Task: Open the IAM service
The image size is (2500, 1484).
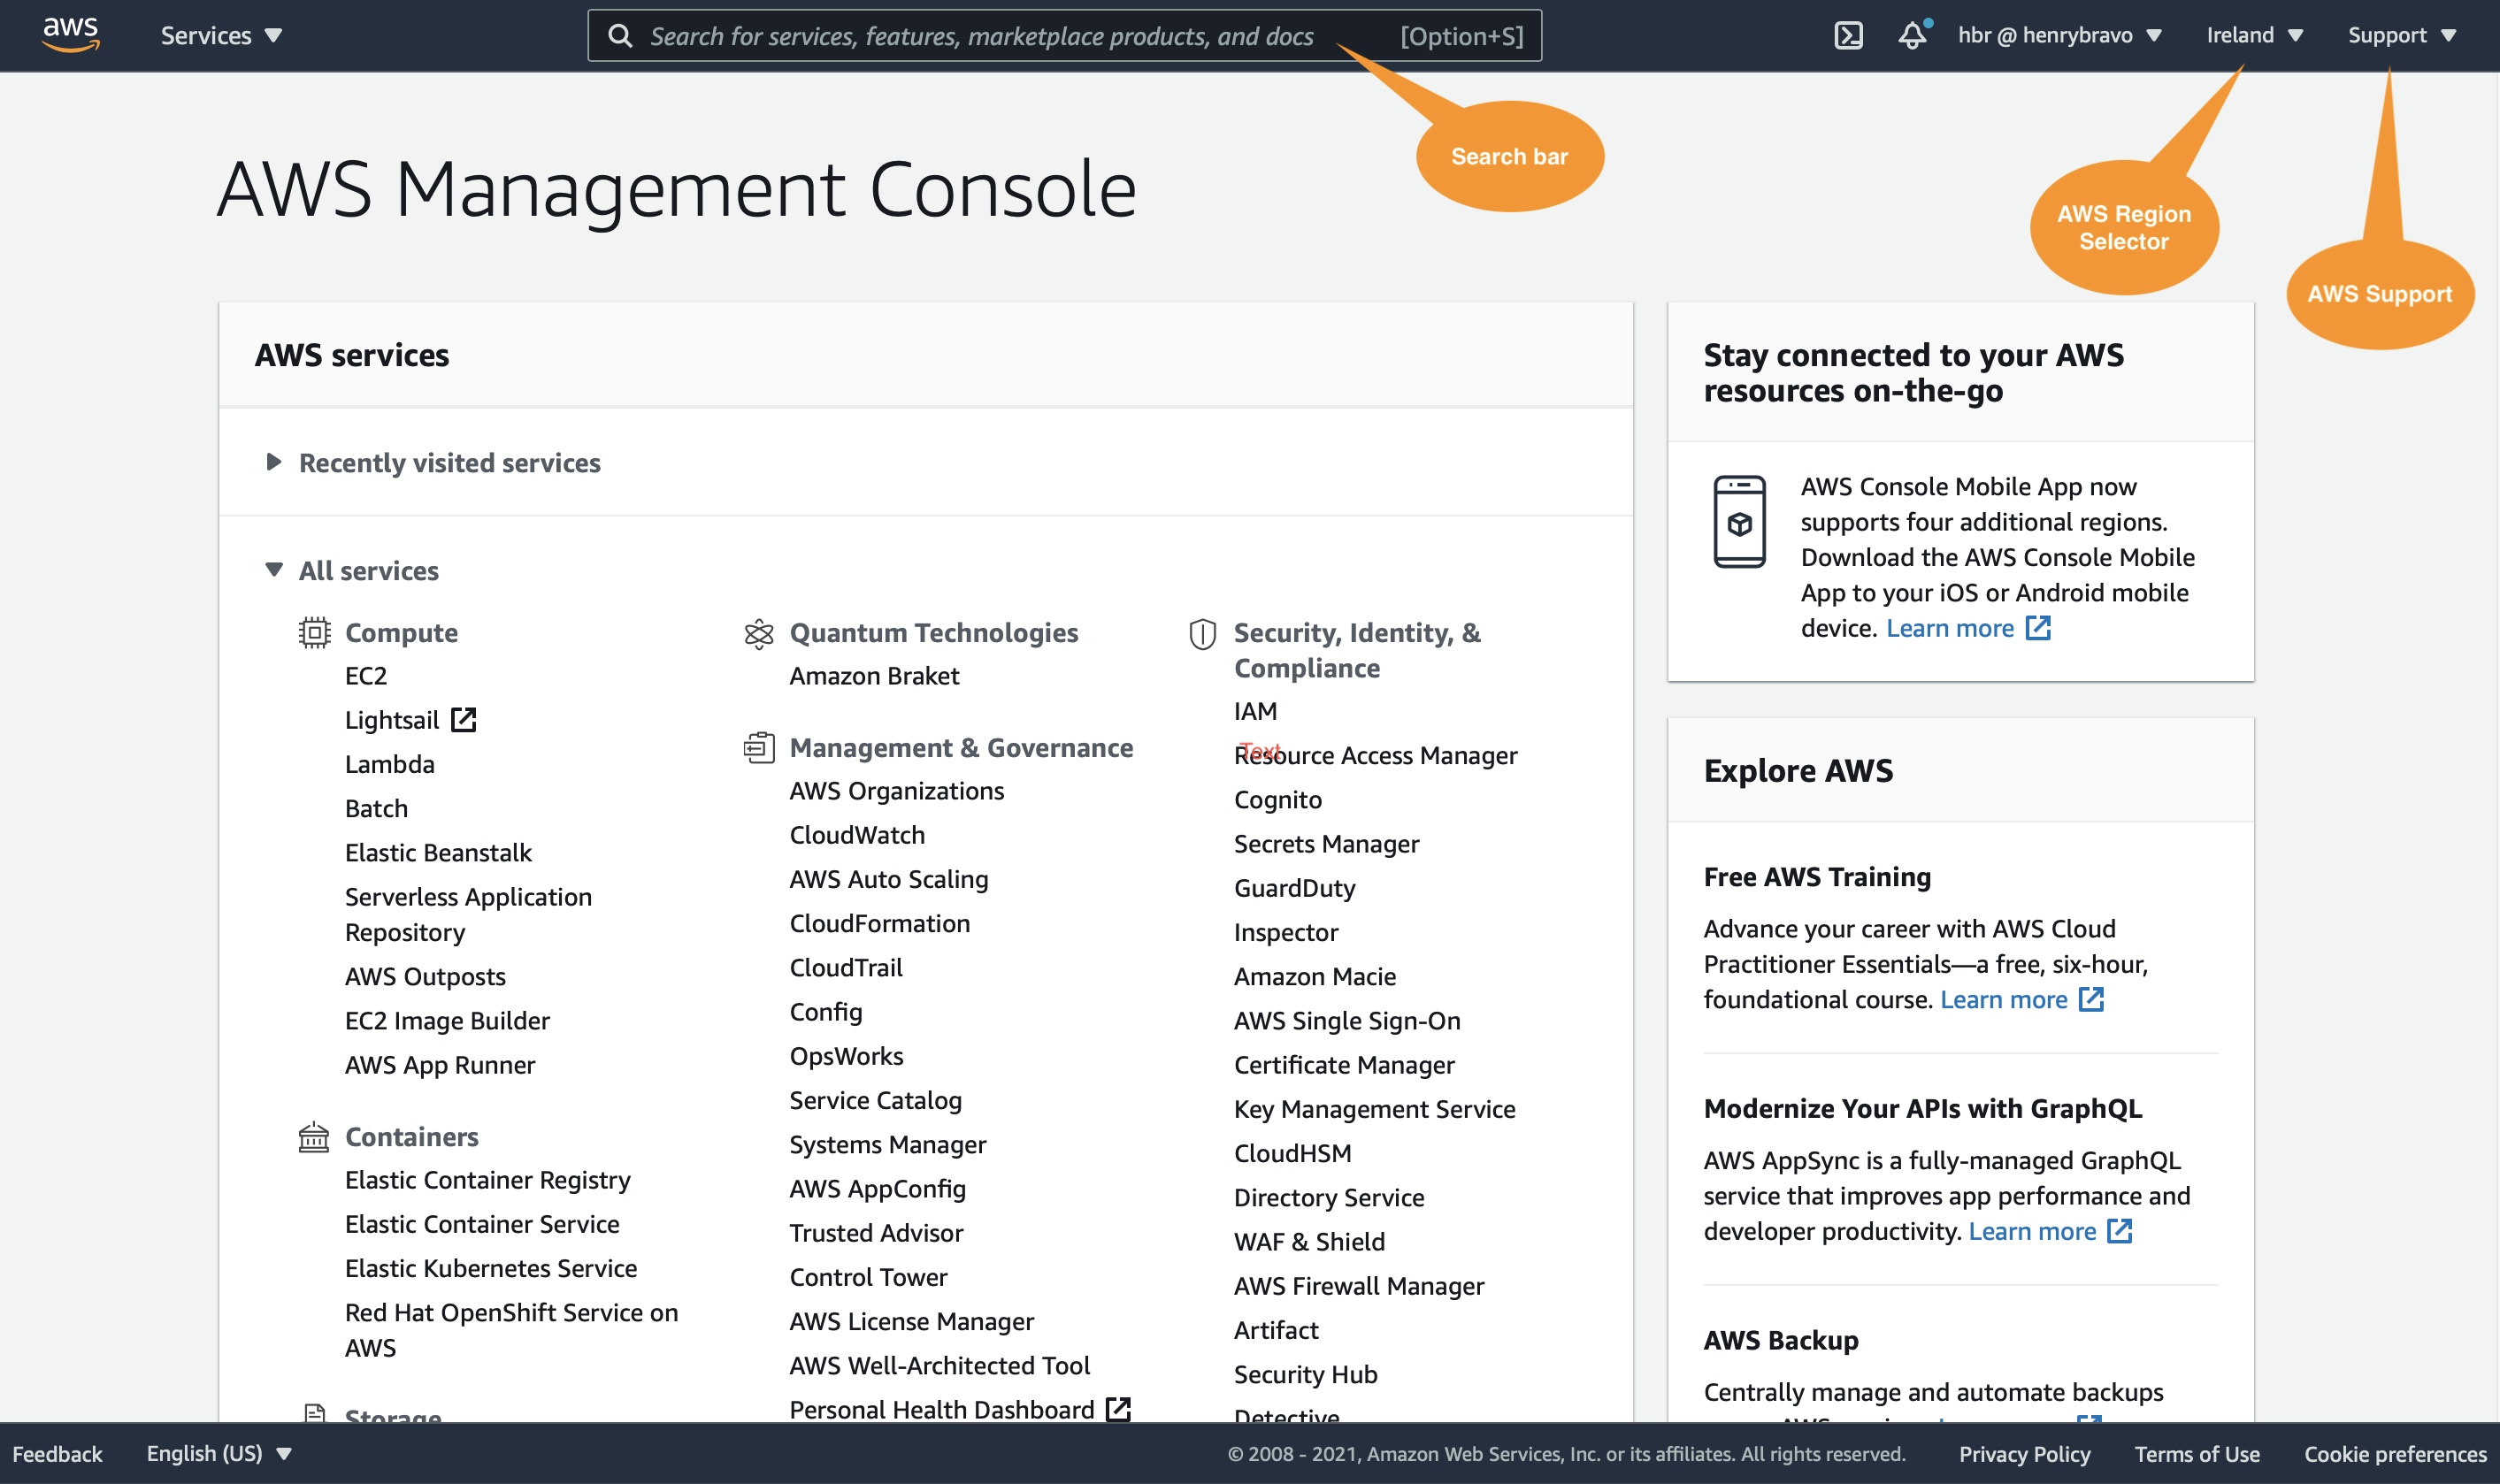Action: click(x=1255, y=711)
